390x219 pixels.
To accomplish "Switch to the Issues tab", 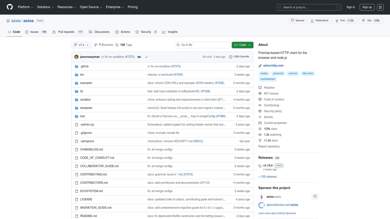I will (35, 32).
